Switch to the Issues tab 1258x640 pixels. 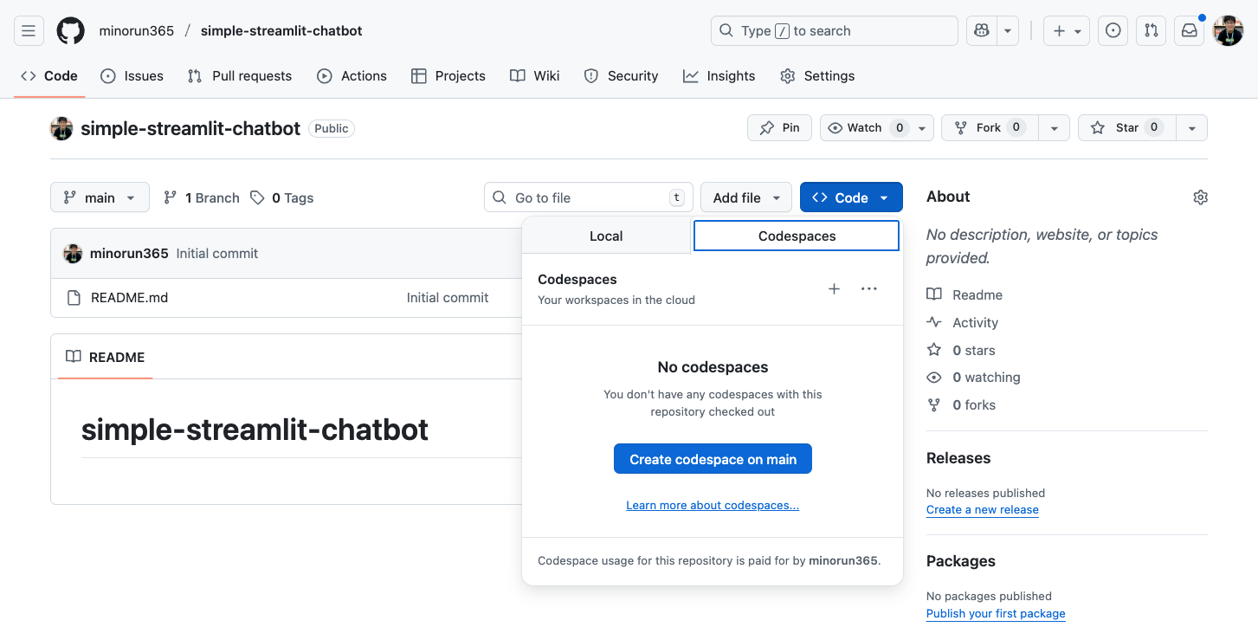tap(132, 76)
